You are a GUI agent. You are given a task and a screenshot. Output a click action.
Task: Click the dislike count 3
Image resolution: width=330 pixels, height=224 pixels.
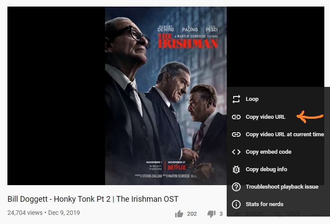click(221, 214)
